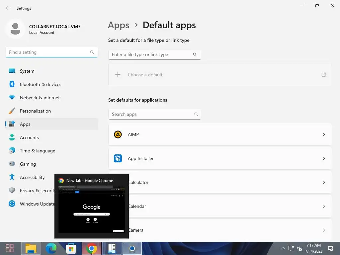Click the Calculator row label

pyautogui.click(x=138, y=182)
